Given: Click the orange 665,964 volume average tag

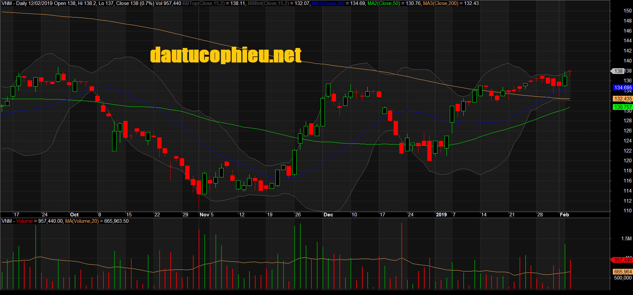Looking at the screenshot, I should [623, 271].
